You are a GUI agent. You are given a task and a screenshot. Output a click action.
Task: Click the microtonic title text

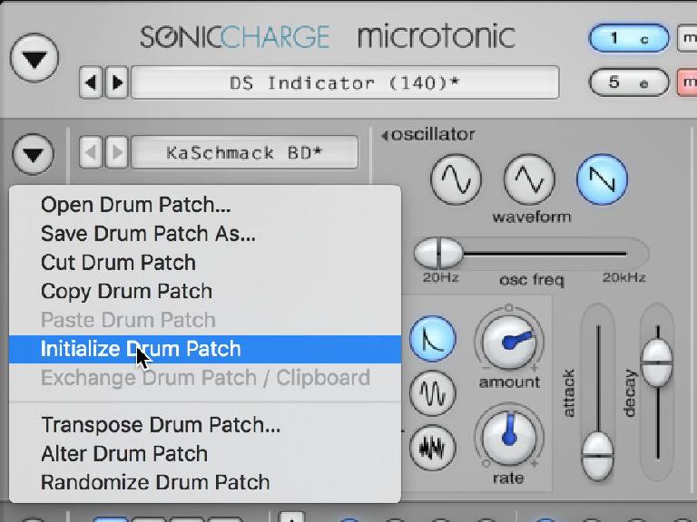click(x=437, y=36)
